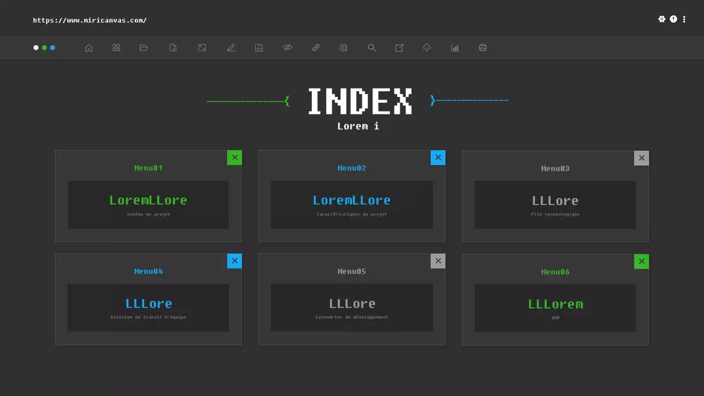The height and width of the screenshot is (396, 704).
Task: Upload via the cloud icon
Action: [x=427, y=47]
